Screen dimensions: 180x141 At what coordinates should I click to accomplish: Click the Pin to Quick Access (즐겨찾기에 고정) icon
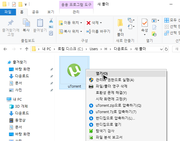click(11, 23)
